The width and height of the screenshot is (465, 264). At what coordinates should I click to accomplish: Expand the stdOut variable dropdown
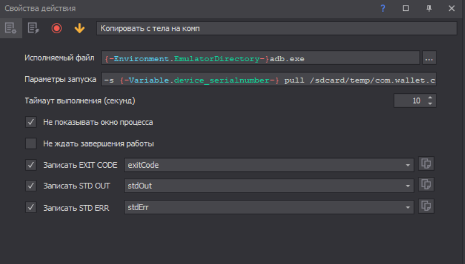click(x=408, y=186)
